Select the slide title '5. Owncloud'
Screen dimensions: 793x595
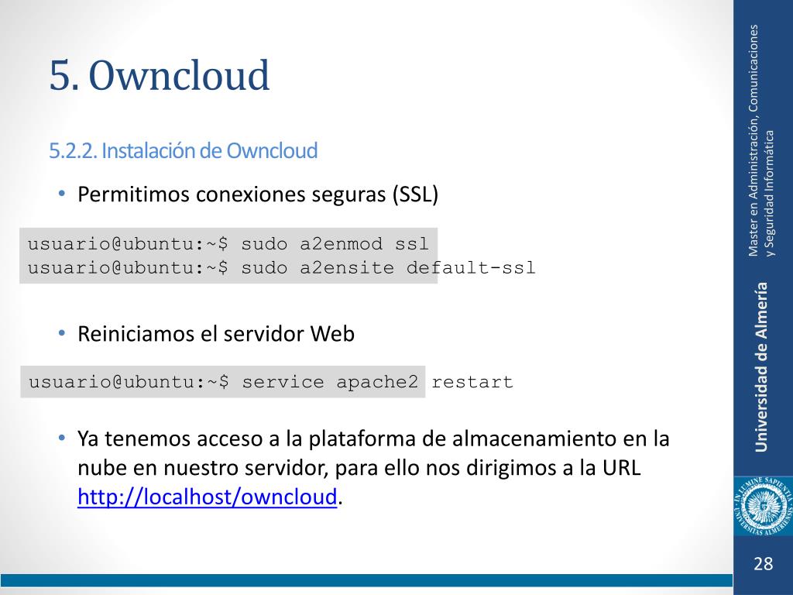click(x=160, y=75)
